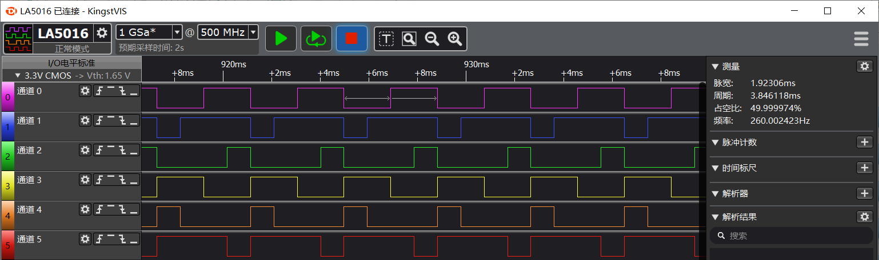This screenshot has height=260, width=879.
Task: Click the orange color tag of channel 4
Action: click(8, 216)
